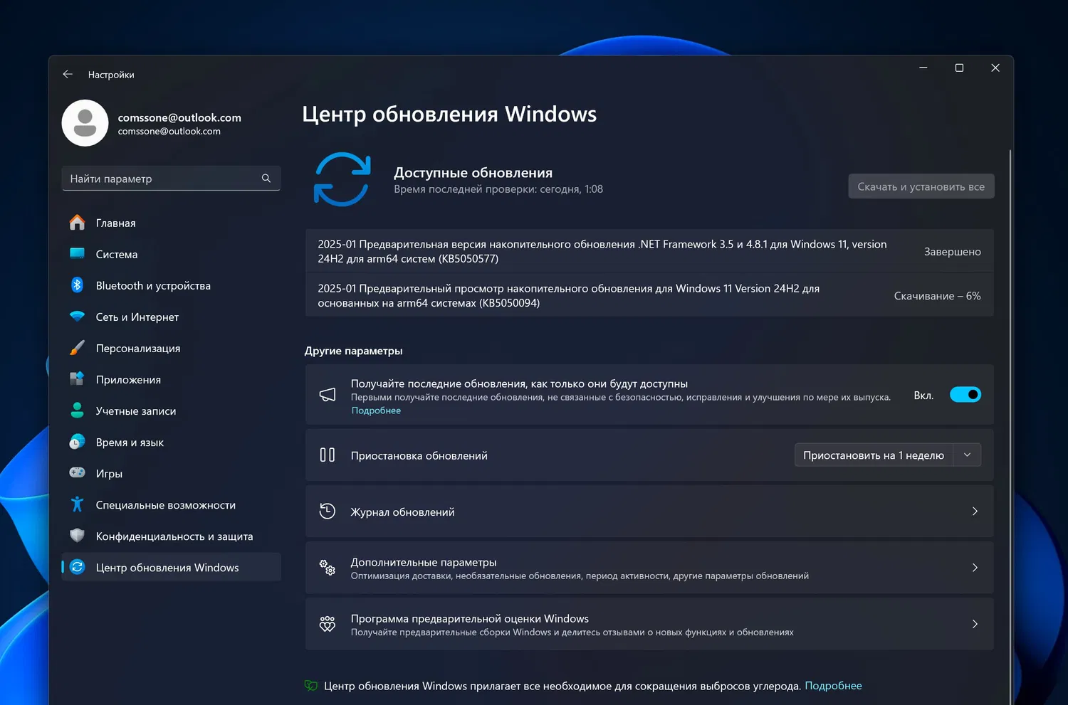Toggle off the latest updates switch

(965, 395)
